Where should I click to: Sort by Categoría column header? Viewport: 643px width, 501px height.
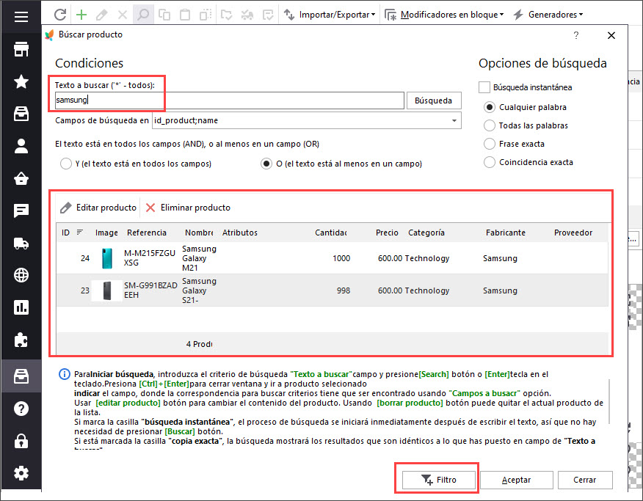(426, 233)
